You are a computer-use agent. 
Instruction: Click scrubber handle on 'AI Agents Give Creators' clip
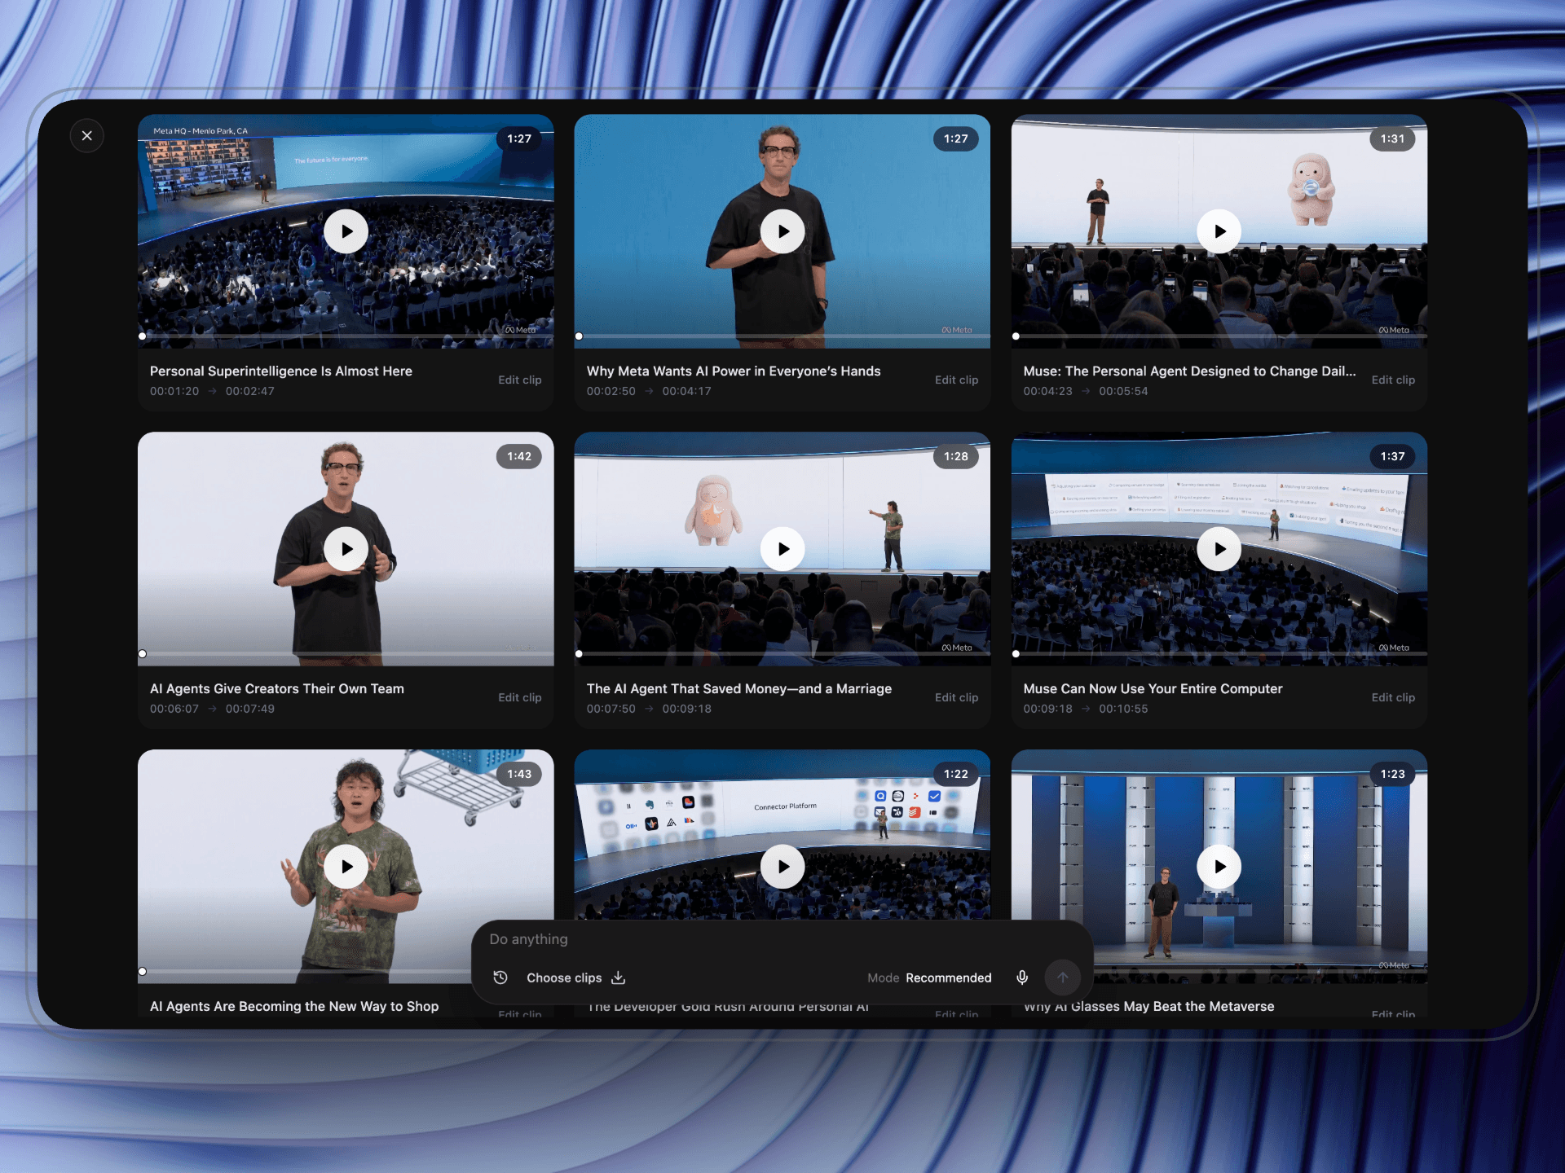(143, 653)
